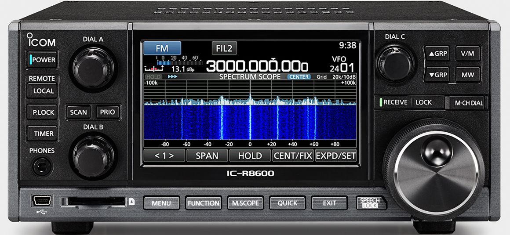The width and height of the screenshot is (510, 235).
Task: Tap the CENTER mode indicator on scope
Action: (299, 77)
